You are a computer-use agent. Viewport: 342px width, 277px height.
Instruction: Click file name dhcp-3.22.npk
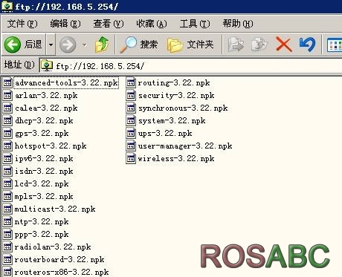[x=44, y=120]
